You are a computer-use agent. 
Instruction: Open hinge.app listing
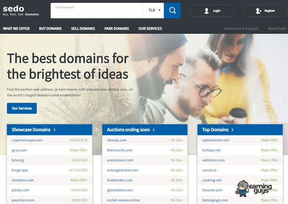coord(20,170)
